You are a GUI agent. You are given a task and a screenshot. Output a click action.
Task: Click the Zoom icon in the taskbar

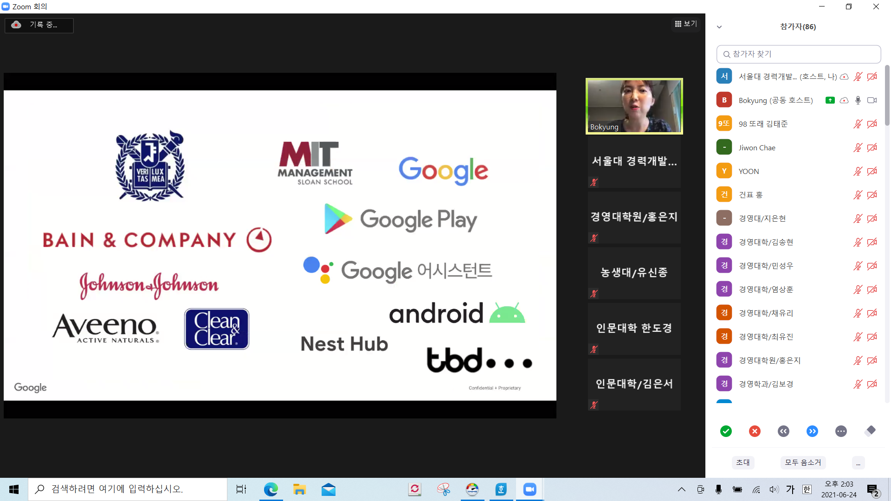[529, 489]
